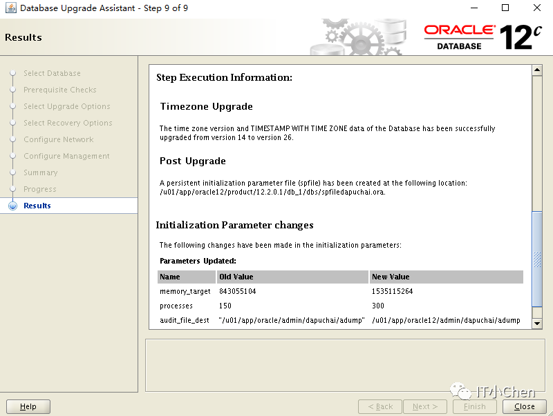Click the empty message text area

coord(345,366)
